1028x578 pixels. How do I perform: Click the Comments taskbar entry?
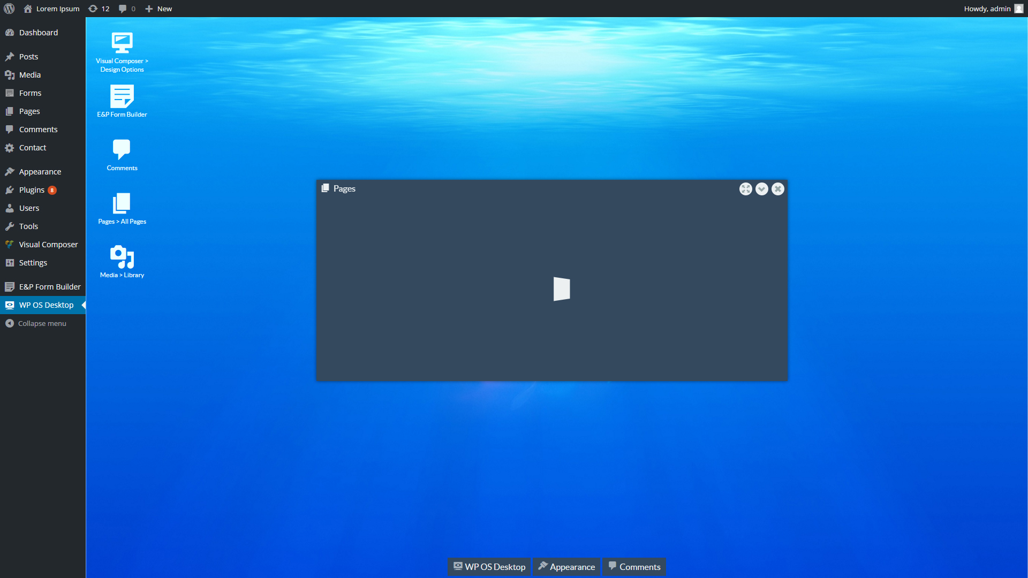point(634,567)
